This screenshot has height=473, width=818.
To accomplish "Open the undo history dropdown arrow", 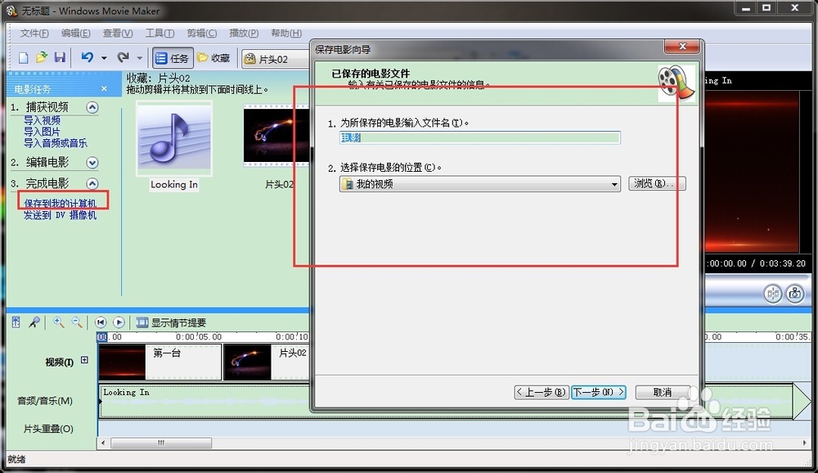I will pos(104,58).
